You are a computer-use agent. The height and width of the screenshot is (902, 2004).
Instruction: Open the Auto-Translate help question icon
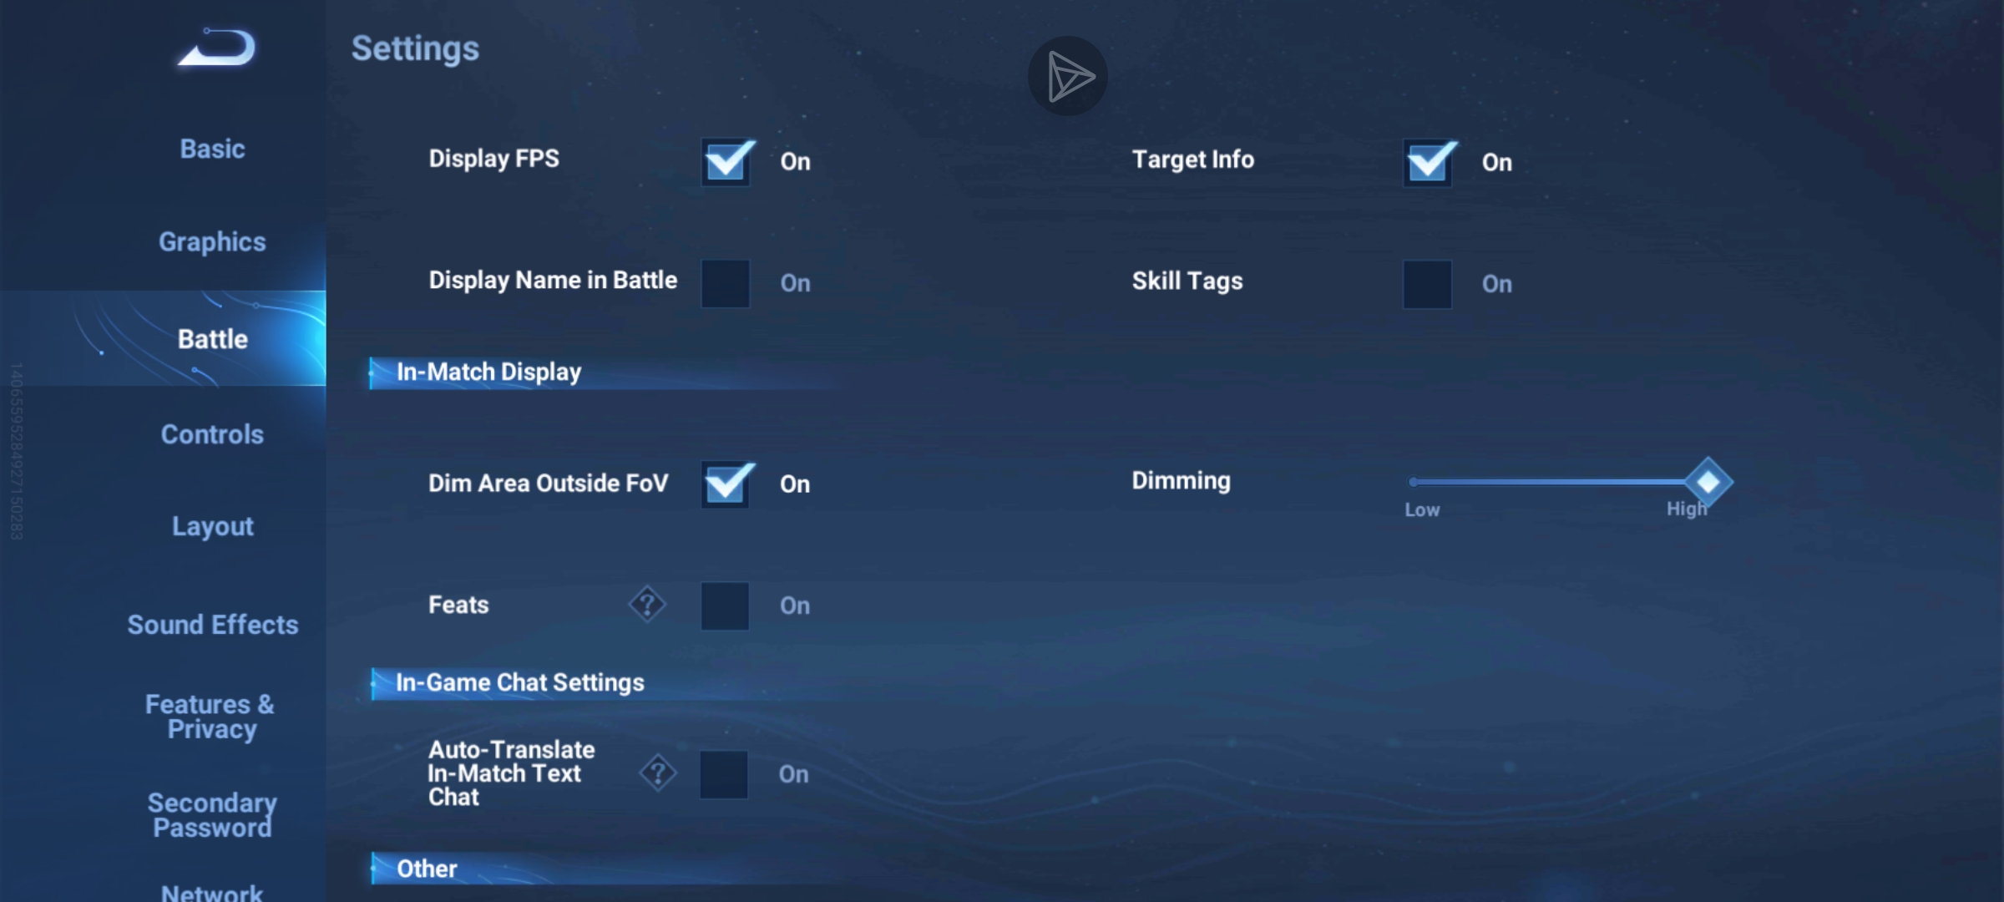coord(658,773)
